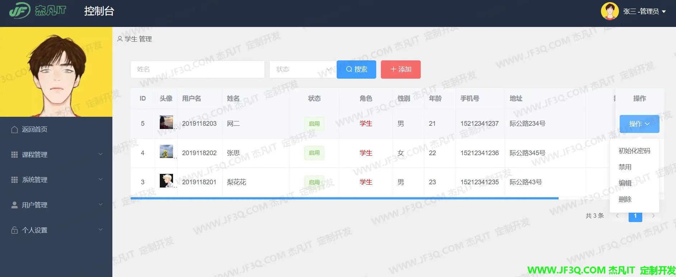676x277 pixels.
Task: Click the 姓名 search input field
Action: click(x=197, y=69)
